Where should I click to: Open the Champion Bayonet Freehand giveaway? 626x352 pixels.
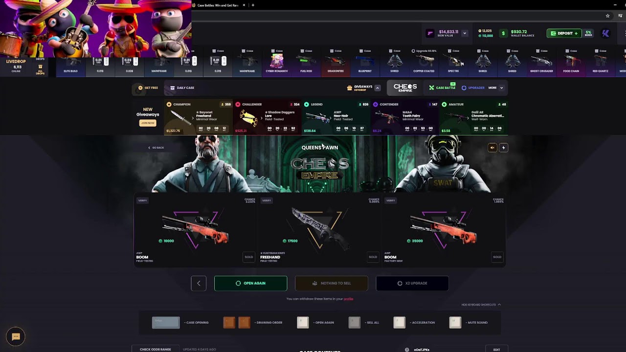[x=199, y=118]
